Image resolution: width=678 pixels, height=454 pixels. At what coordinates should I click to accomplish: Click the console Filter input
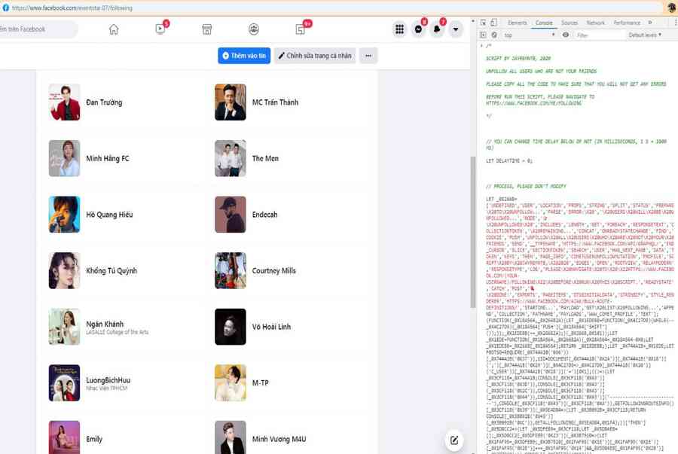pos(599,35)
